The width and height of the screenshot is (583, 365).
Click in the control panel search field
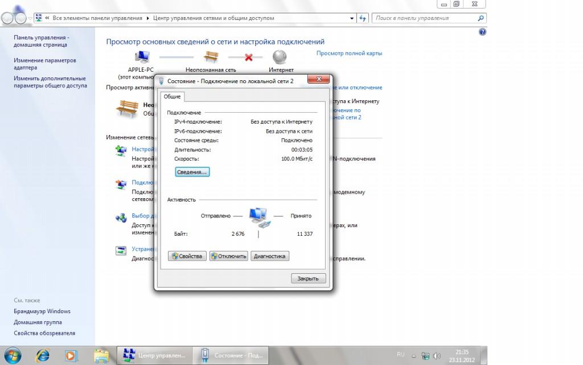pyautogui.click(x=426, y=18)
